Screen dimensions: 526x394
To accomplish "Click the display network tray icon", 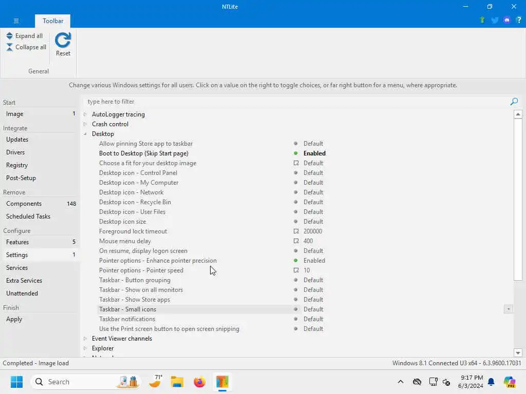I will (433, 382).
